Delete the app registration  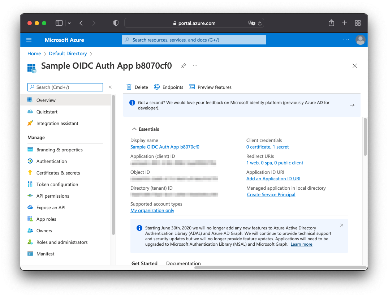click(137, 87)
